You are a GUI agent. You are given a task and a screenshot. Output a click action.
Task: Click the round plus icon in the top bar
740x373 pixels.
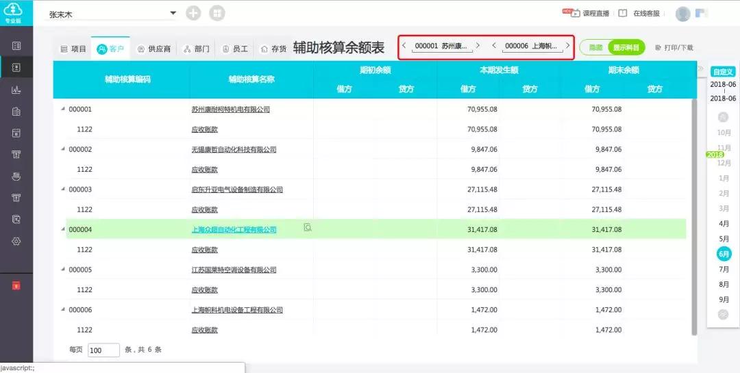[193, 13]
